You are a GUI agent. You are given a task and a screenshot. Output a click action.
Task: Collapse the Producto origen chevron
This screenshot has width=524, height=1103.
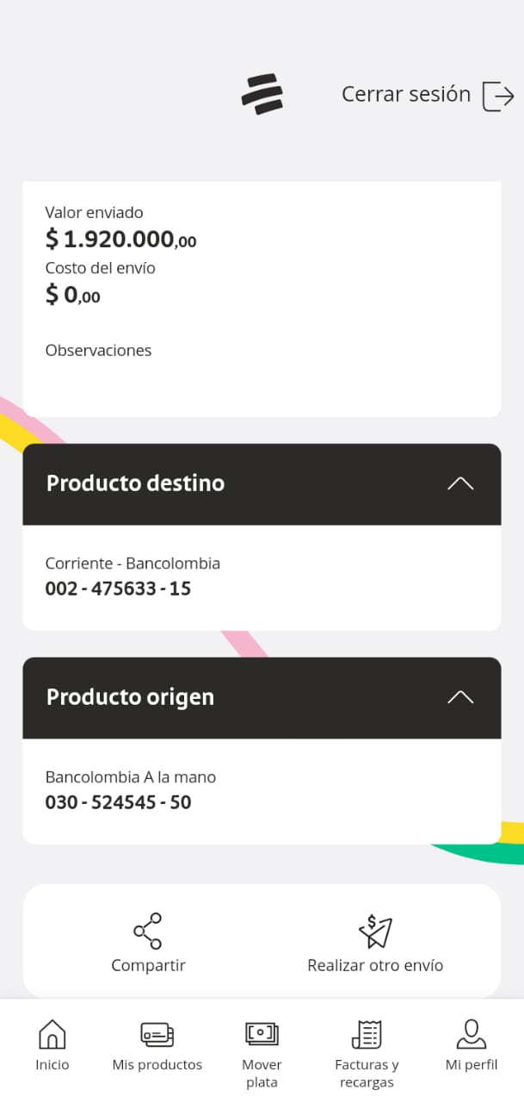tap(460, 697)
